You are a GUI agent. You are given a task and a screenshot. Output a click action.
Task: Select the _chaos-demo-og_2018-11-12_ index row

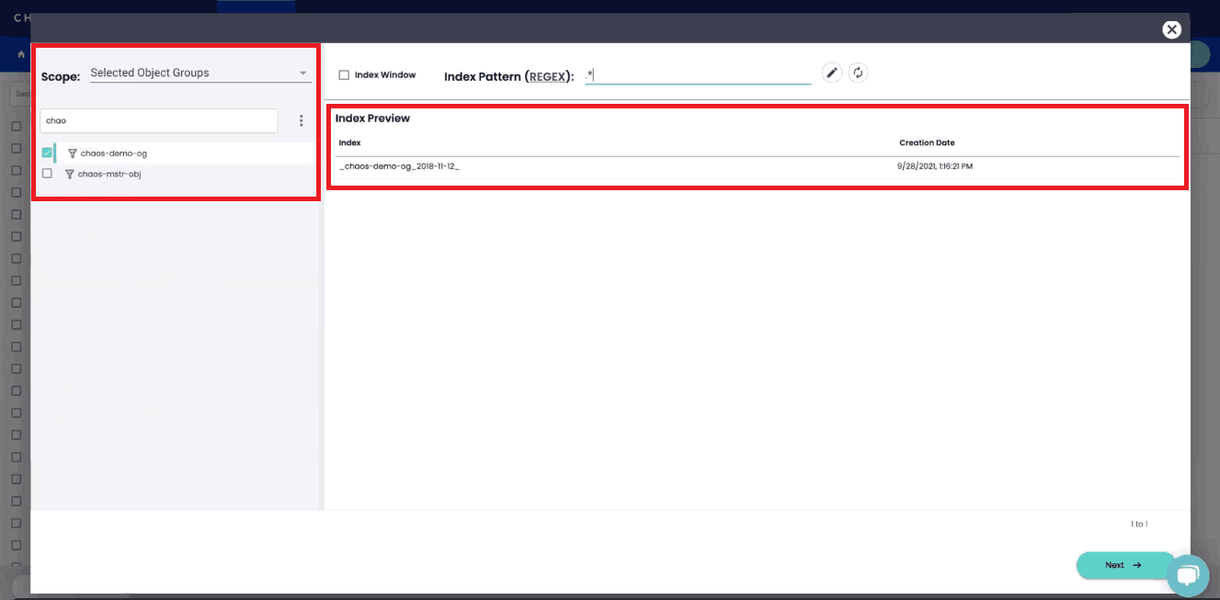(x=399, y=166)
